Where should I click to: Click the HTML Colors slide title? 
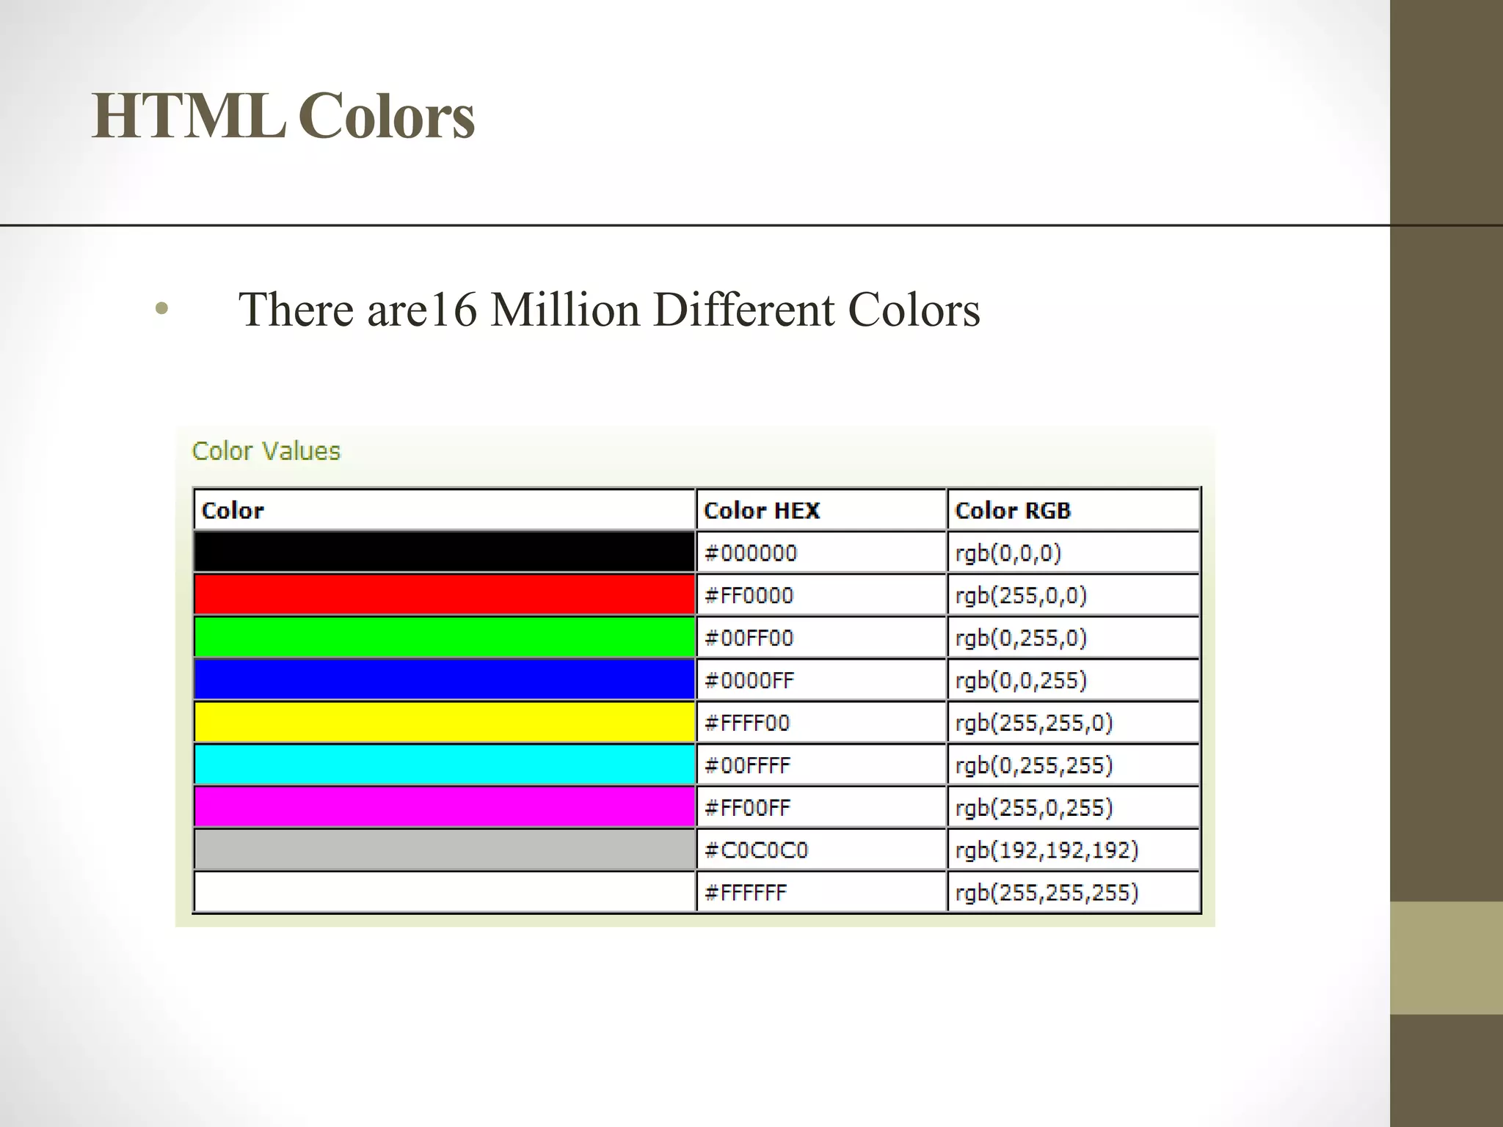284,115
